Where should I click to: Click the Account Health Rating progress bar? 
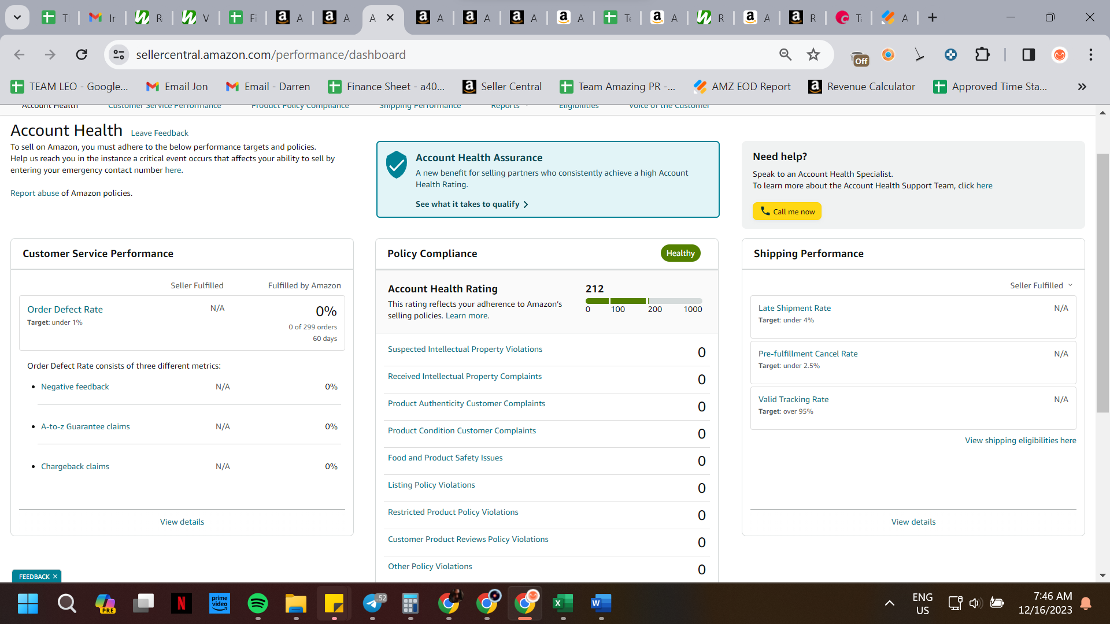(x=643, y=301)
